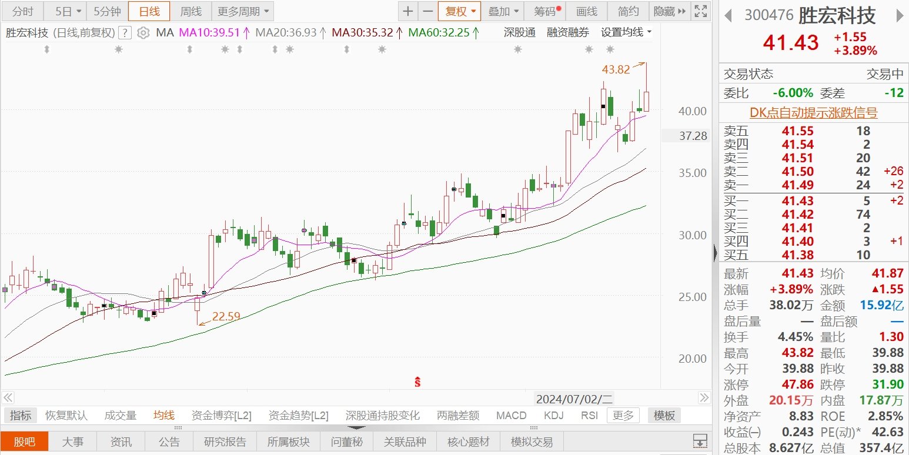Screen dimensions: 909x455
Task: Open the 股吧 tab
Action: coord(24,441)
